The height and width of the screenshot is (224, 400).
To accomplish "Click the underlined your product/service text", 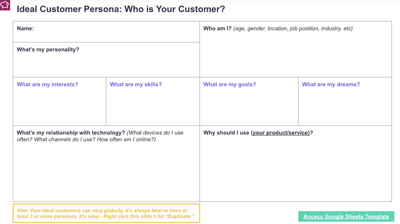I will 281,133.
